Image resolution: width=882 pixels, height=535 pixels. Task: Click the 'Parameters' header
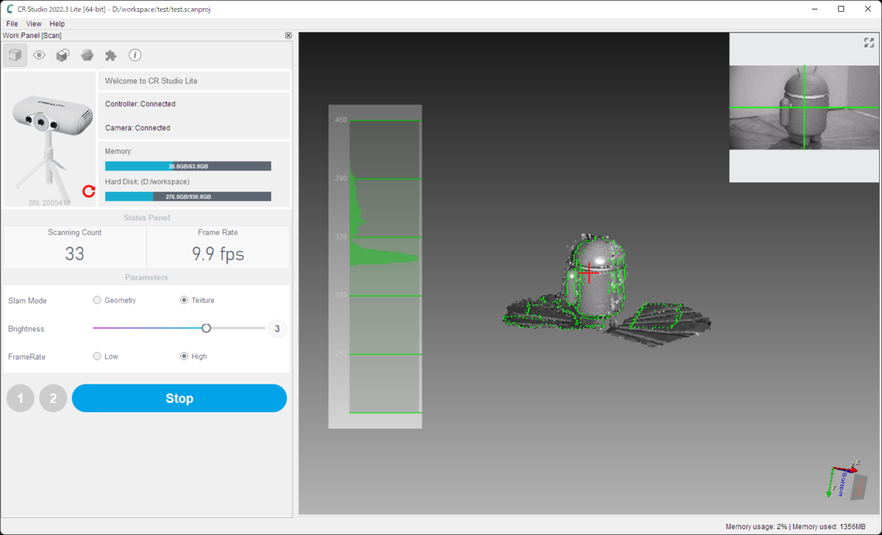(x=146, y=277)
